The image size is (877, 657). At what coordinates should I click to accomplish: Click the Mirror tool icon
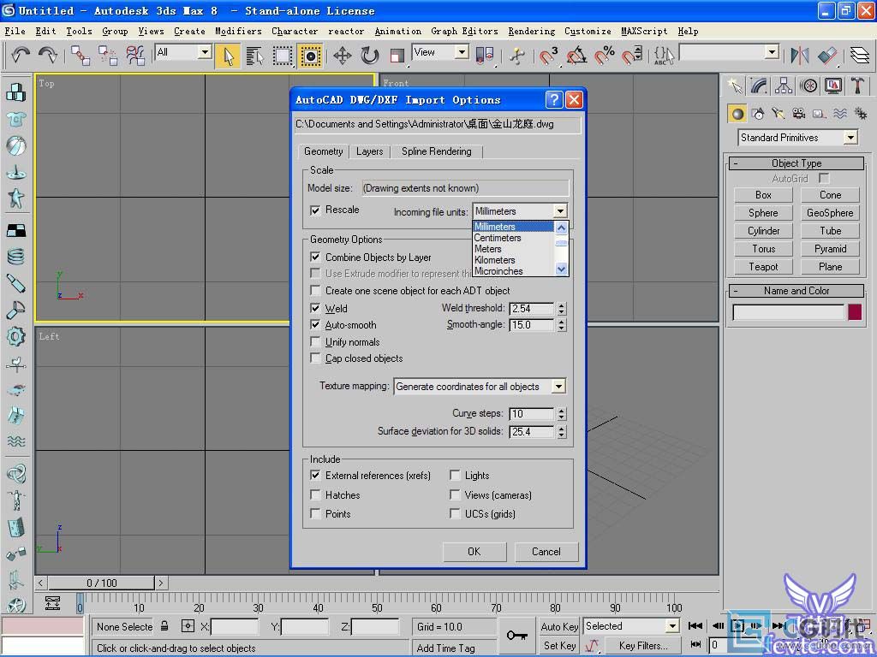click(800, 56)
